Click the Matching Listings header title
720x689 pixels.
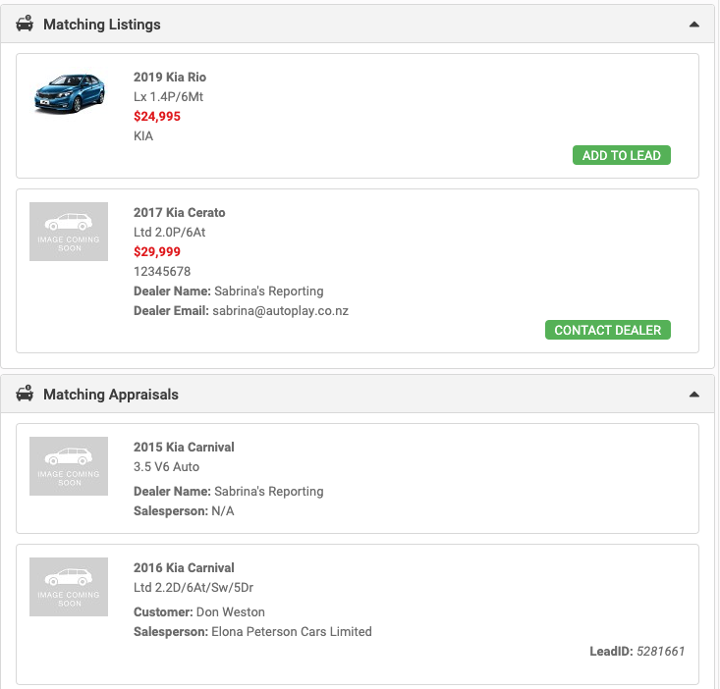(x=102, y=24)
